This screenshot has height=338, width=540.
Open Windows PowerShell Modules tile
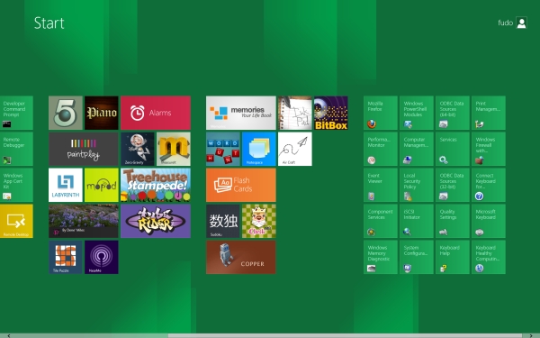[417, 113]
